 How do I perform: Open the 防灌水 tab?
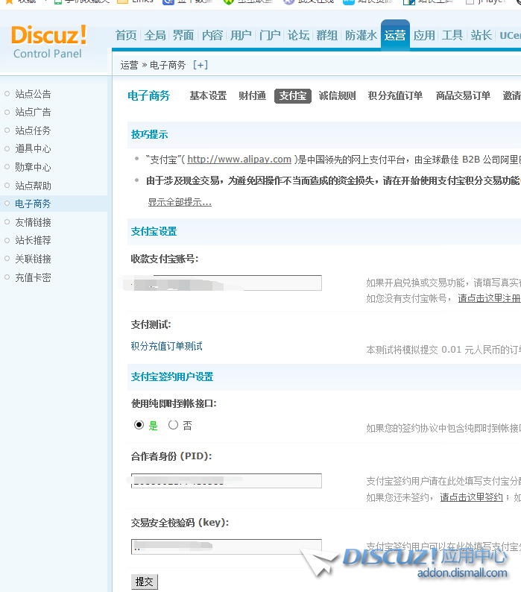361,36
